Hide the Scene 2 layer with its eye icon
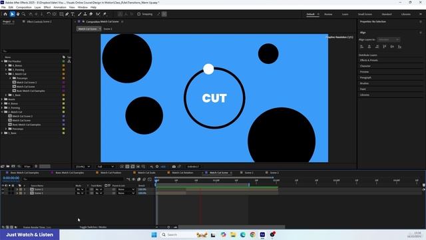 (3, 189)
